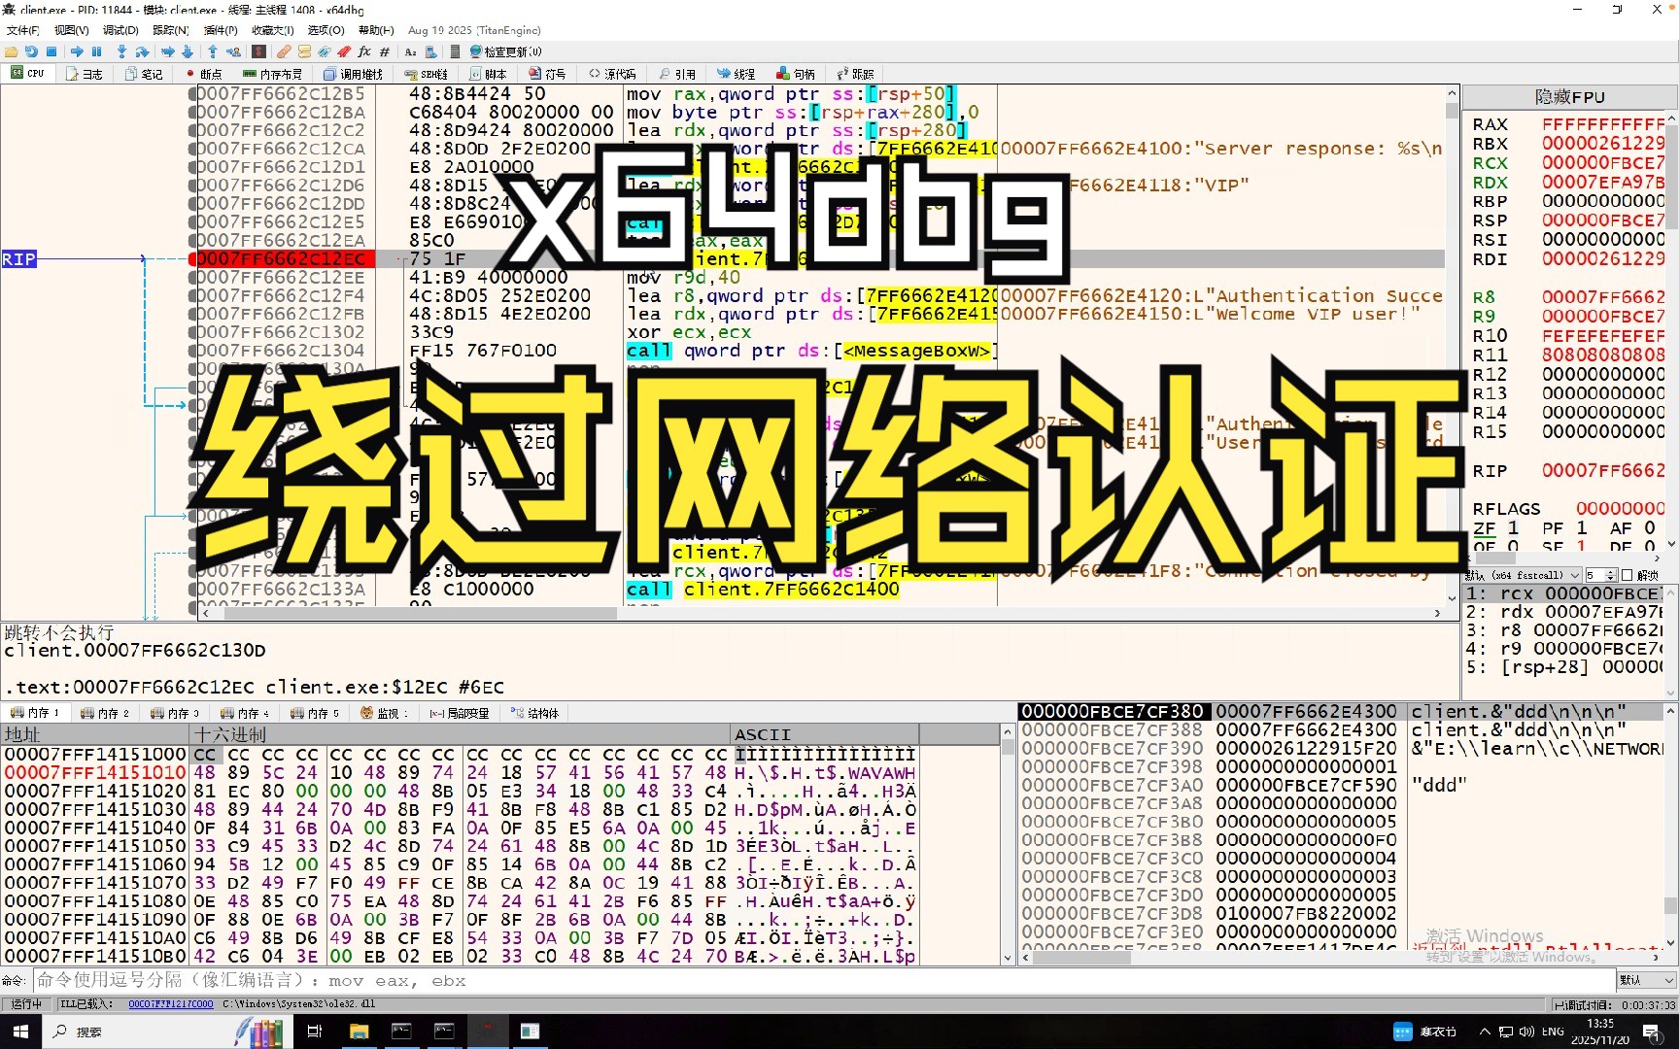Click the run arrow icon
Screen dimensions: 1679x1049
(x=77, y=51)
